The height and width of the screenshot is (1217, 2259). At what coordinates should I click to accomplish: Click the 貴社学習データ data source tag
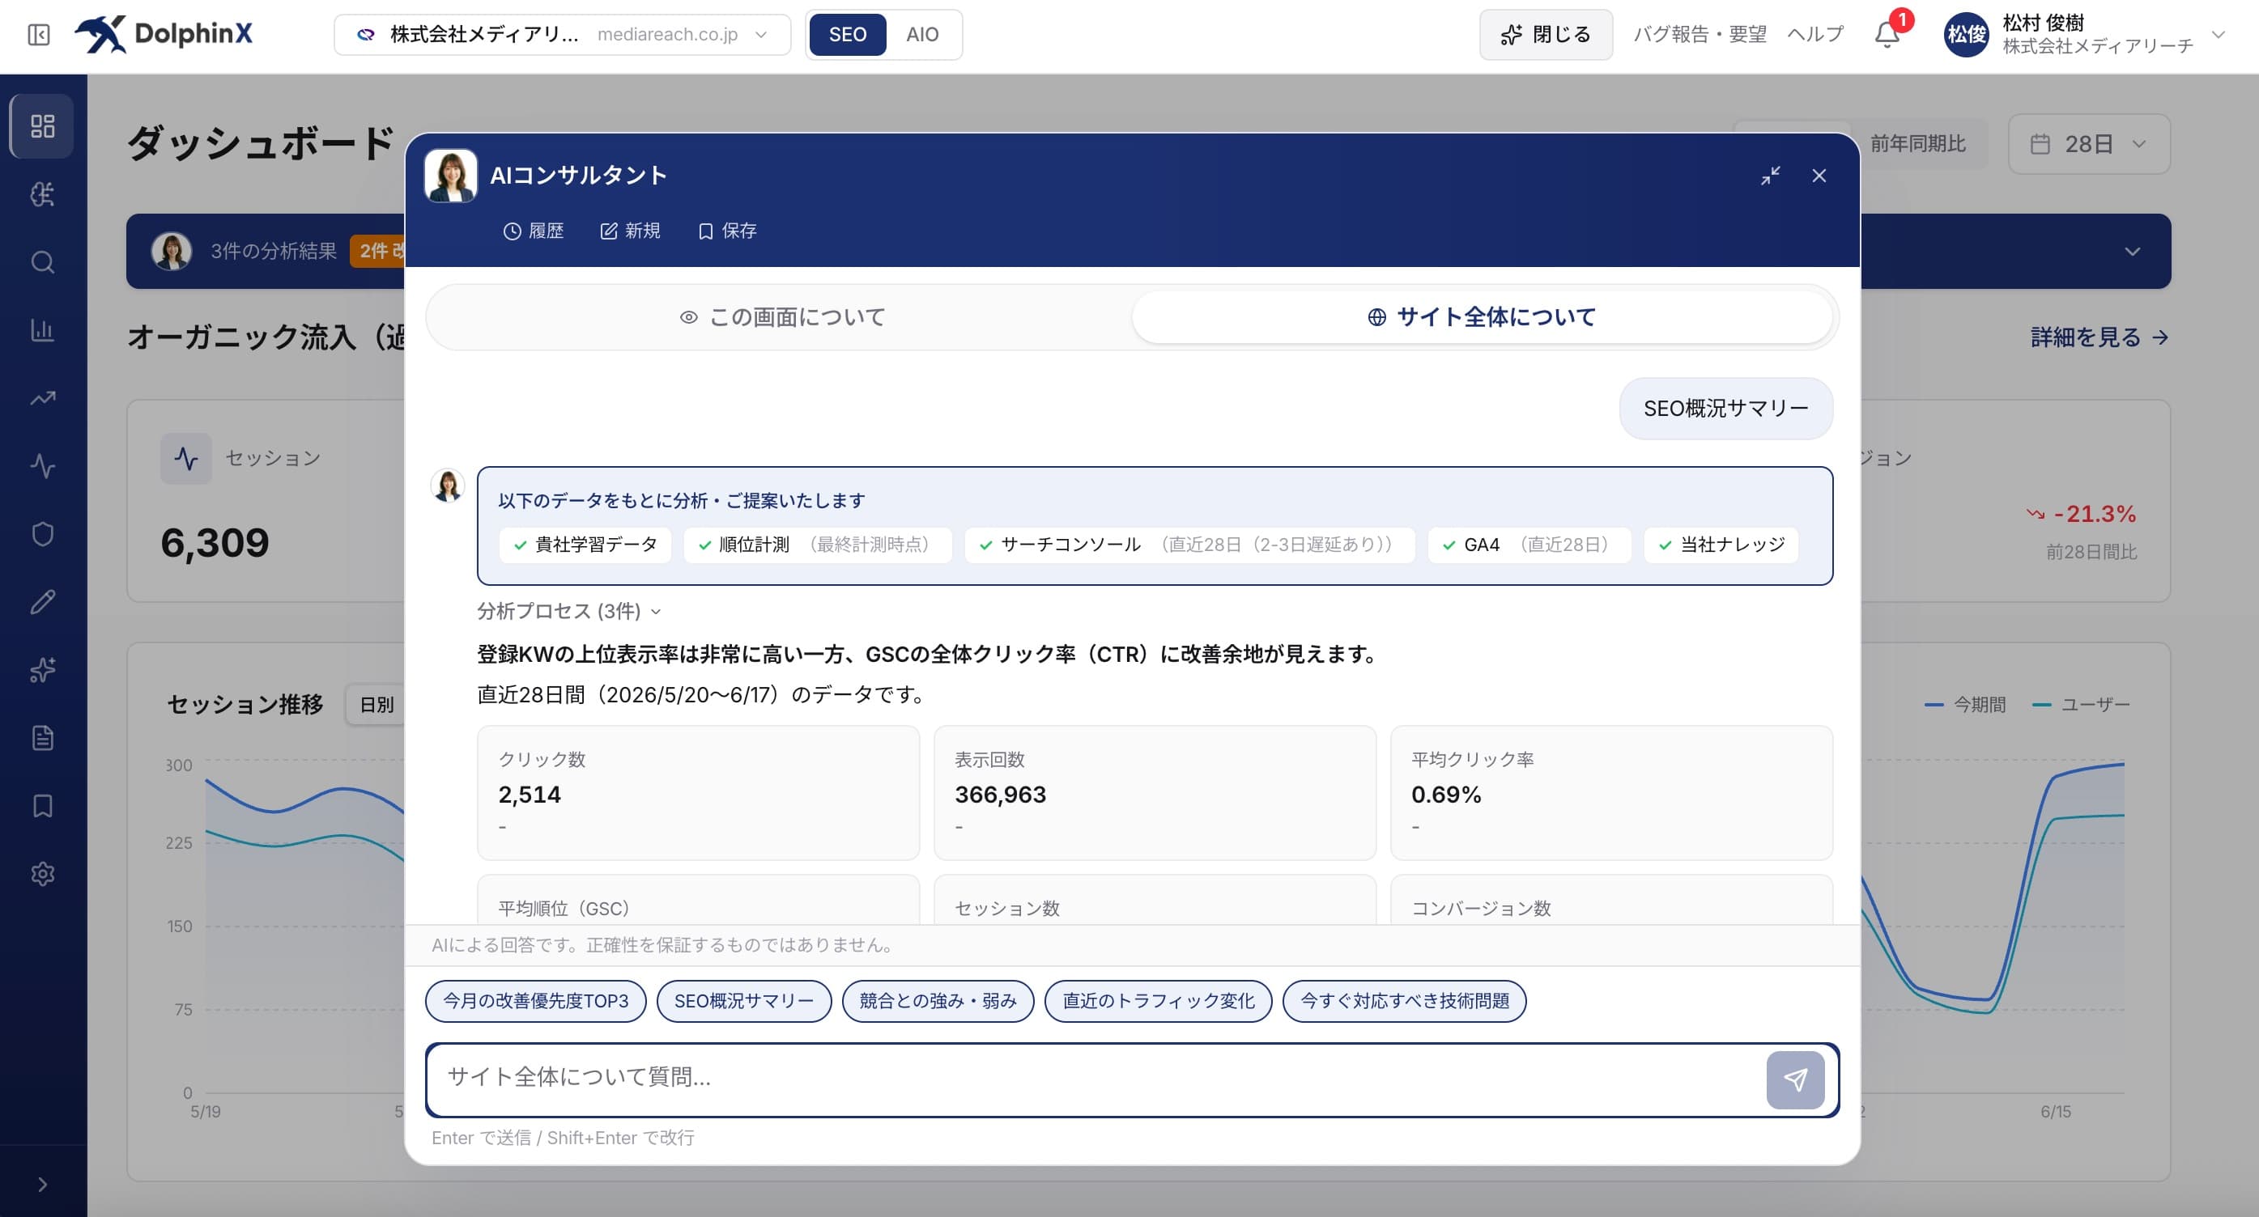(585, 544)
